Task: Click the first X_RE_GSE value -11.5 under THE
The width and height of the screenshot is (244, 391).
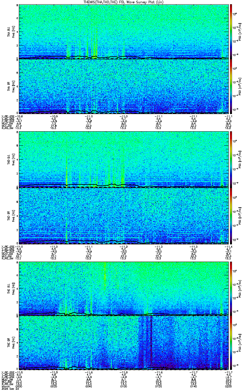Action: tap(19, 372)
